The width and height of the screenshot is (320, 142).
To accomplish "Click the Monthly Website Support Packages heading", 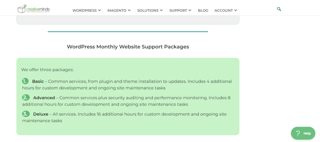I will coord(128,47).
